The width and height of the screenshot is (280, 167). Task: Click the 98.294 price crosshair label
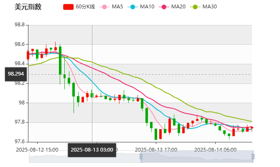coord(16,74)
